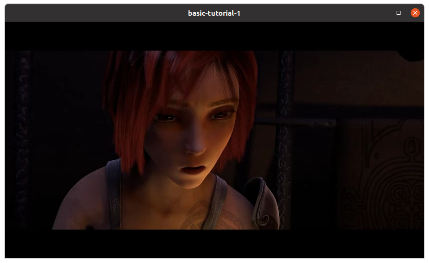Minimize the basic-tutorial-1 window
Screen dimensions: 429x263
pyautogui.click(x=382, y=13)
